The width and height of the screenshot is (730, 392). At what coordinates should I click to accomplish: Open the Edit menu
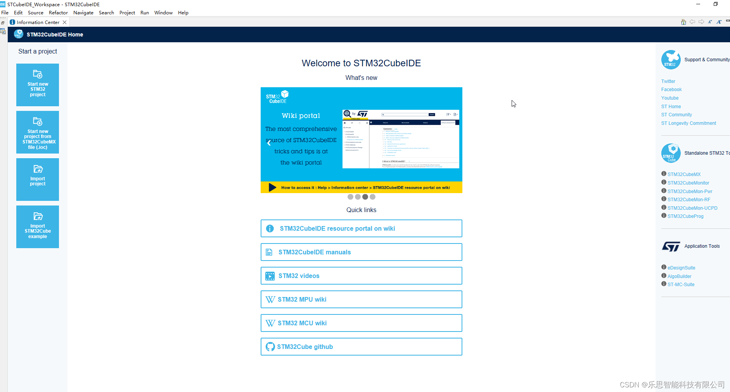click(18, 13)
